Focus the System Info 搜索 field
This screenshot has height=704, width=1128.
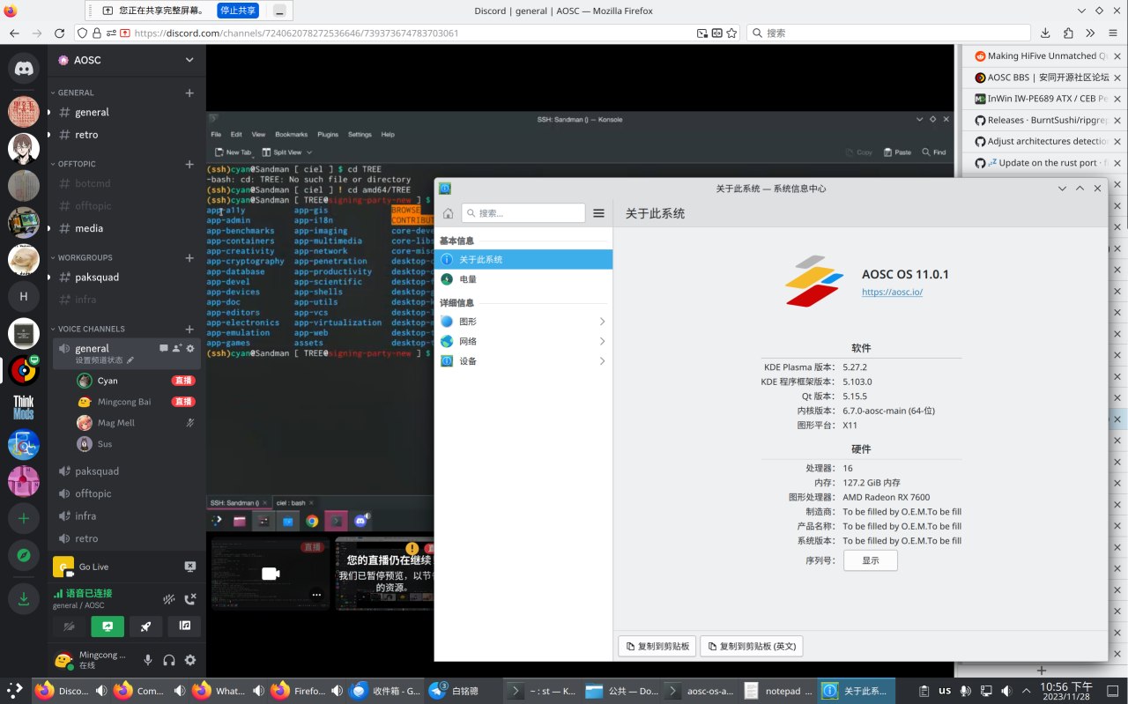click(x=523, y=213)
